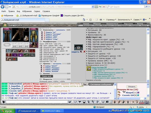Viewport: 151px width, 113px height.
Task: Select the crossed hammers skill icon
Action: (15, 51)
